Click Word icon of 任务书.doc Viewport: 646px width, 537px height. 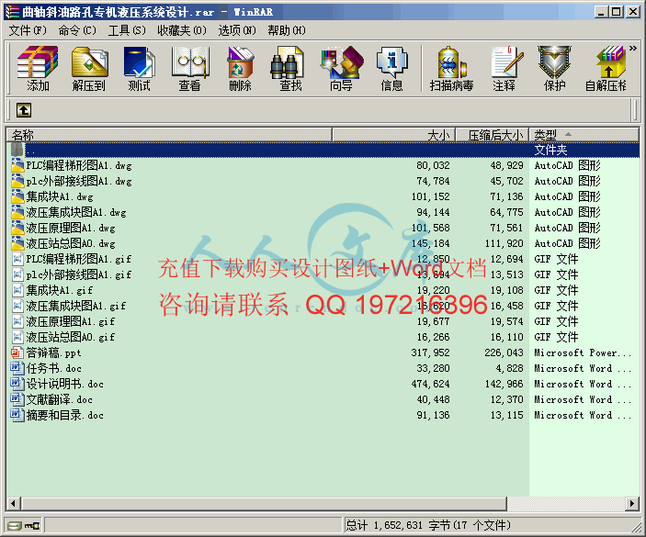point(17,368)
